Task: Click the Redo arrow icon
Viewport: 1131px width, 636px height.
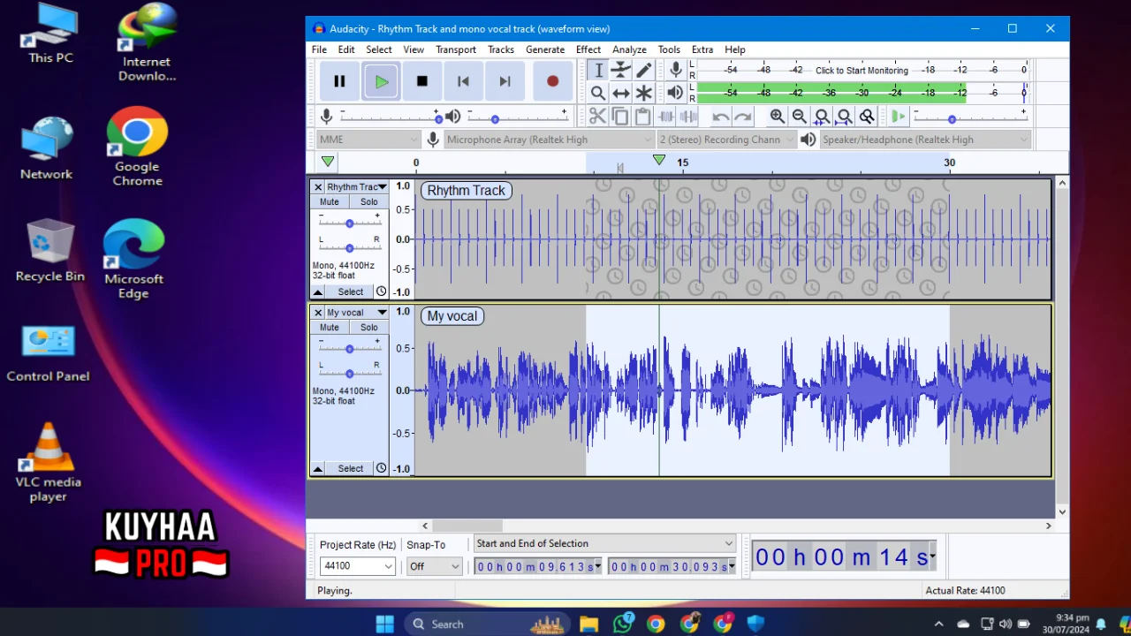Action: point(743,117)
